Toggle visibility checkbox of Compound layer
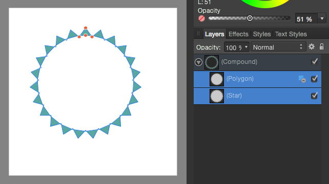This screenshot has width=329, height=184. tap(314, 62)
